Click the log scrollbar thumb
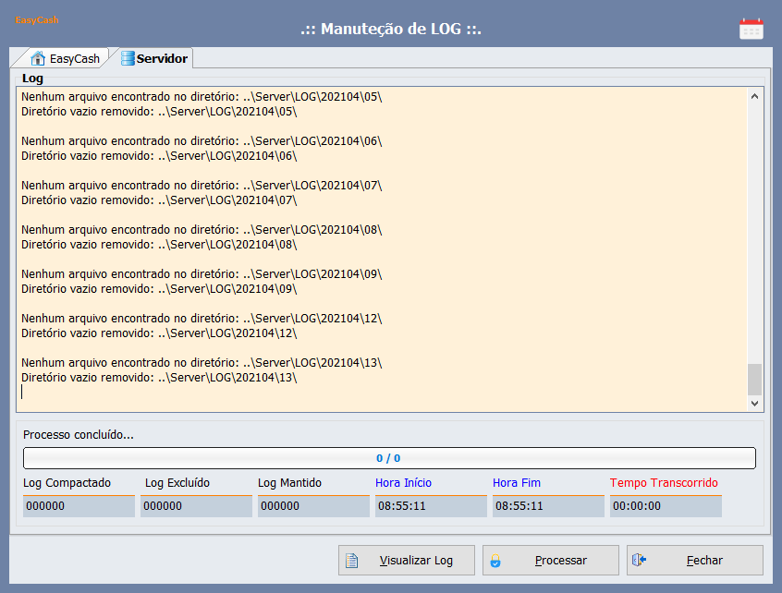Screen dimensions: 782x593 pos(754,379)
